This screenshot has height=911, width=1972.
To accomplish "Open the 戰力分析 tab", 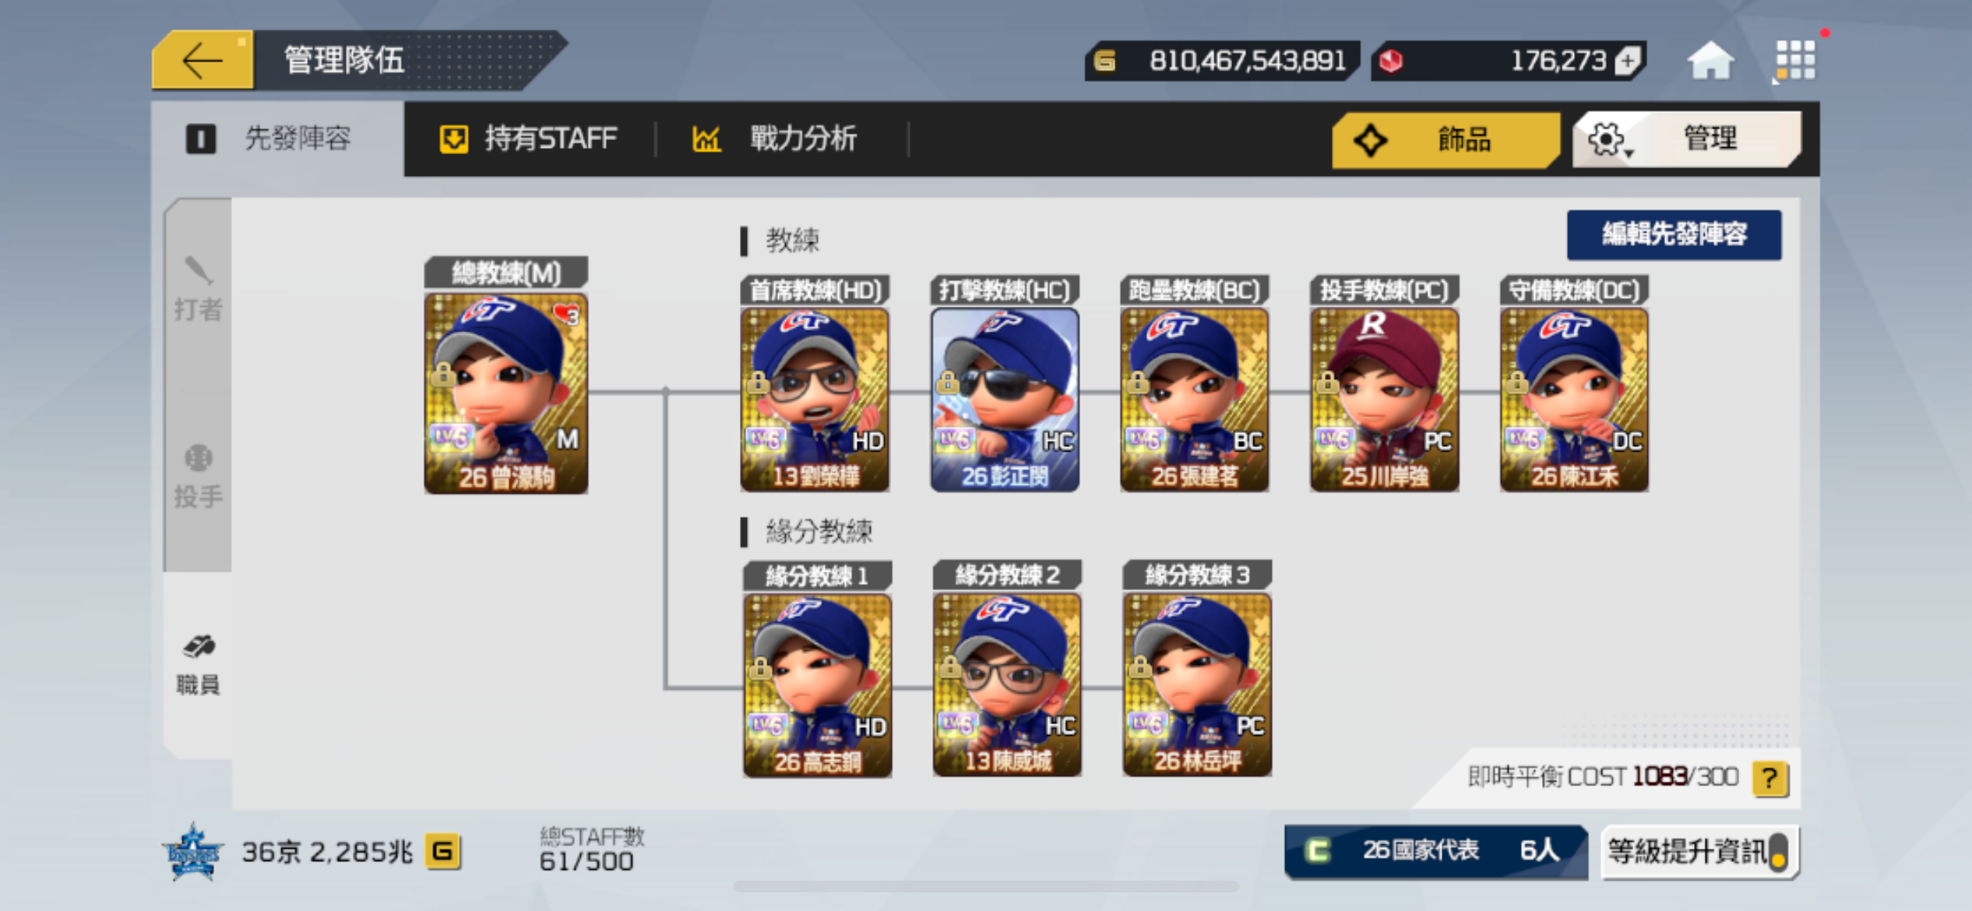I will [775, 139].
